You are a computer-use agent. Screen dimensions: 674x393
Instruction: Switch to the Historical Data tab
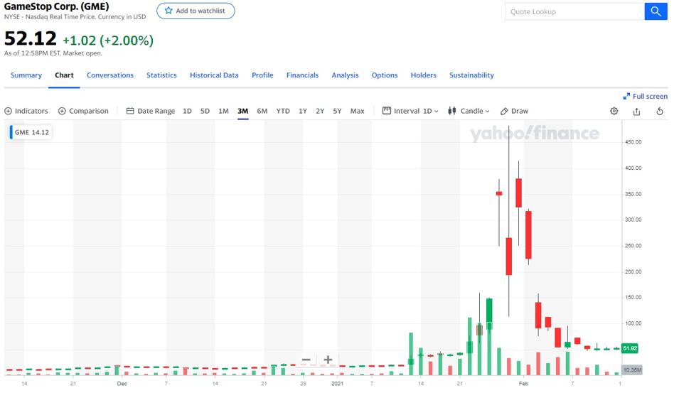click(x=214, y=75)
